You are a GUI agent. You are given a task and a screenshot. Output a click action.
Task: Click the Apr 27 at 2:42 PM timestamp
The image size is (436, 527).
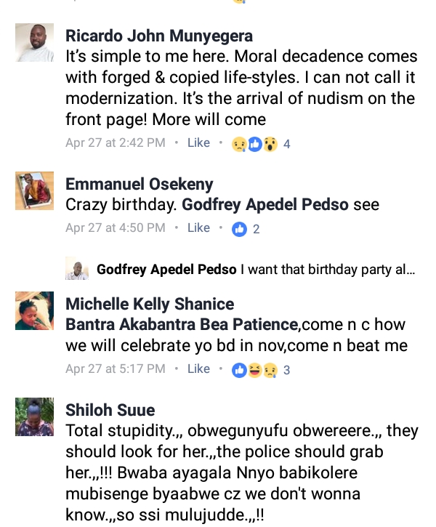click(x=115, y=143)
